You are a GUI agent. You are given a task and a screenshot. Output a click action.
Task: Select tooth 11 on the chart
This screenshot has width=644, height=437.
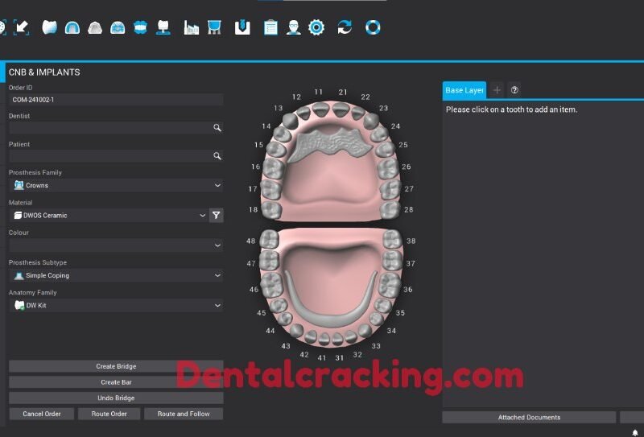[320, 109]
